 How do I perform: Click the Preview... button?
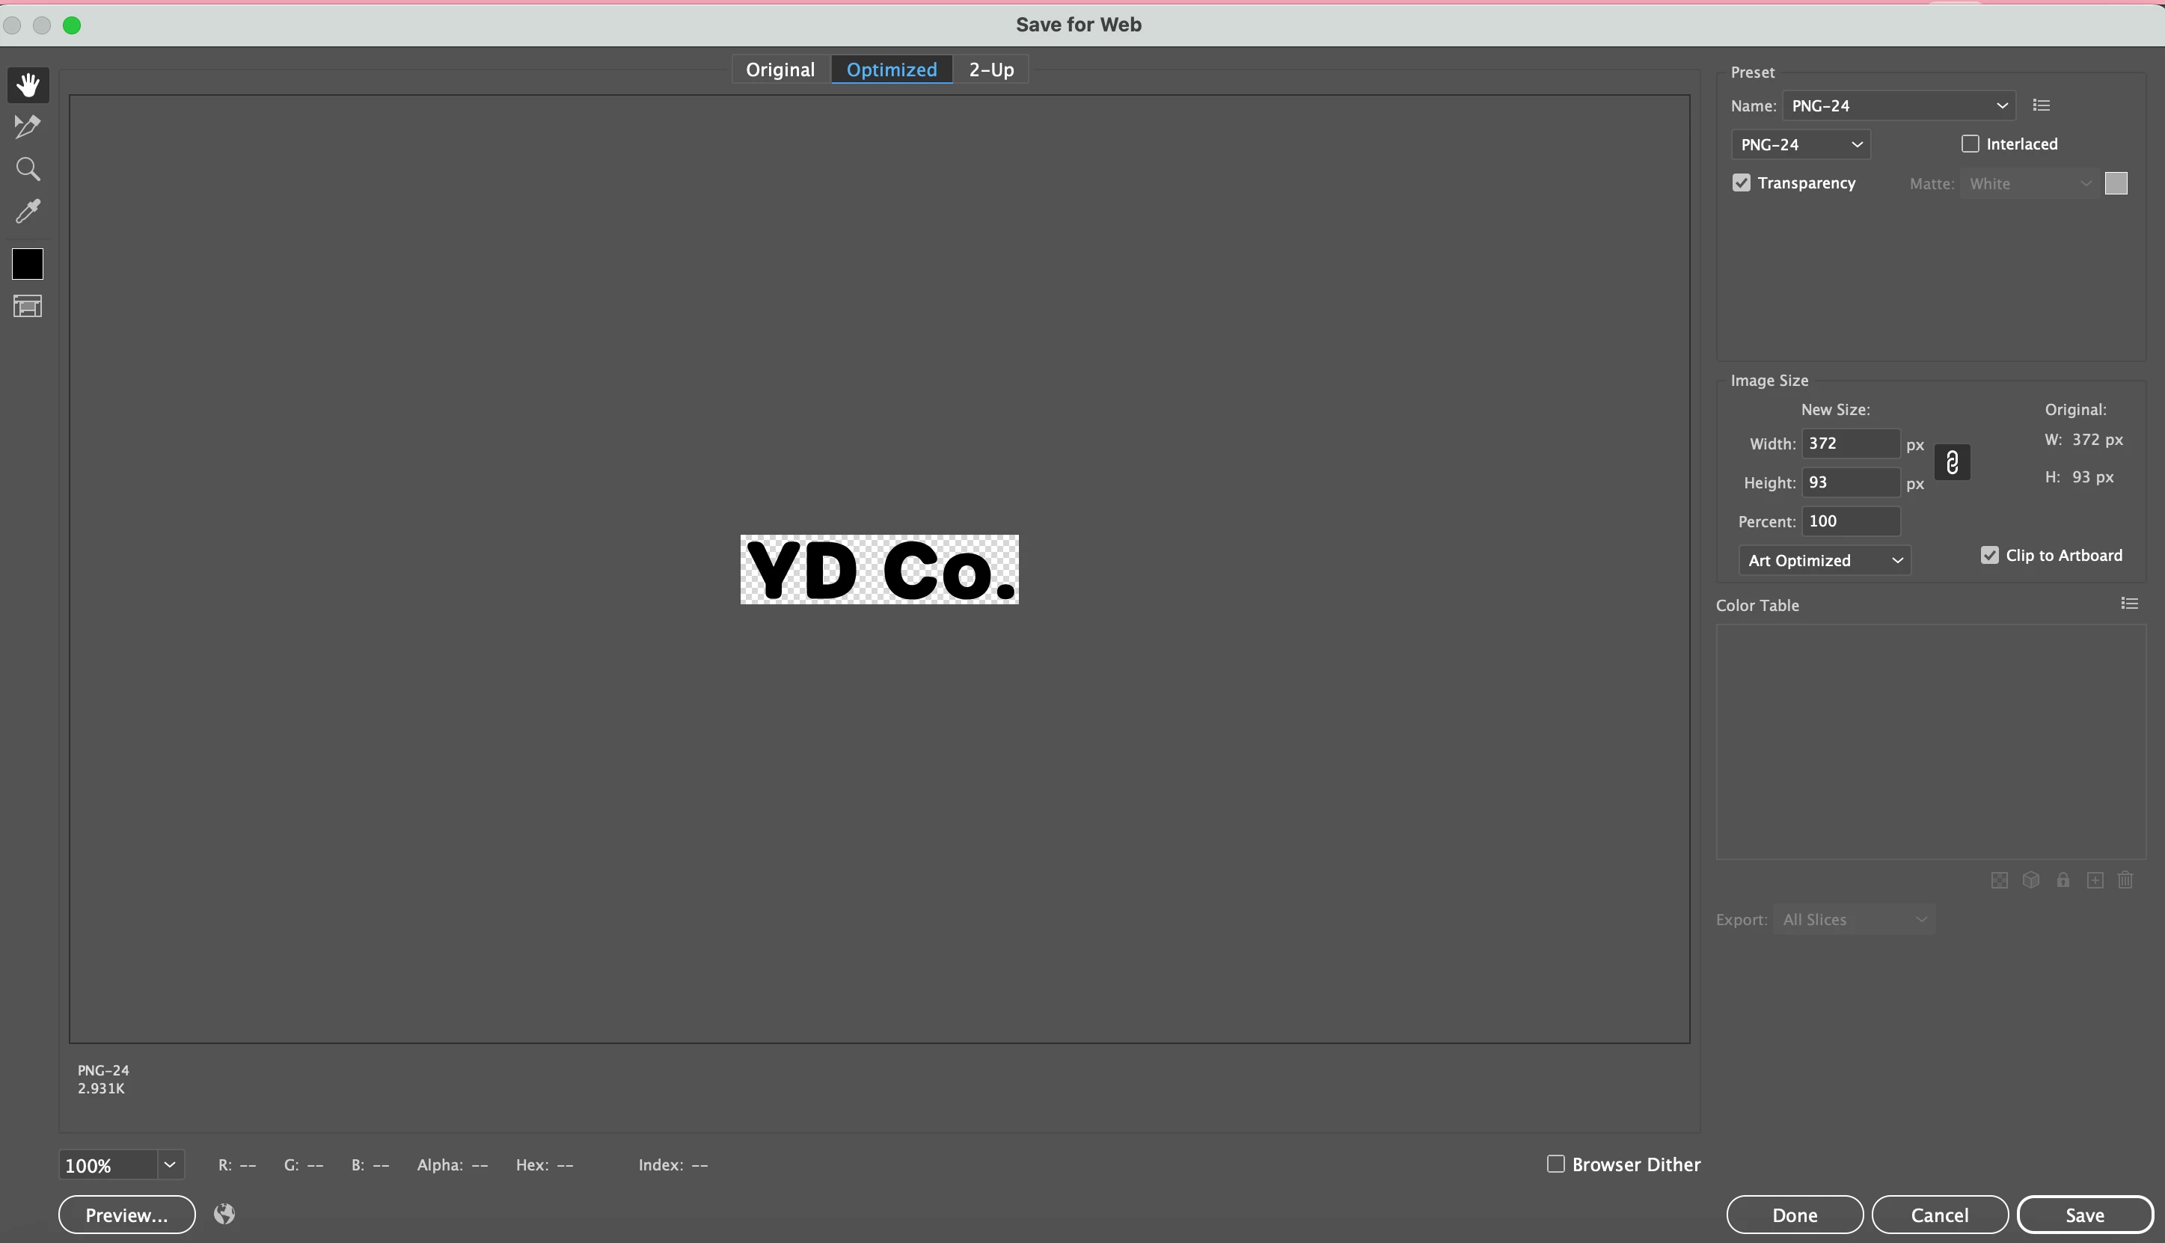[126, 1215]
